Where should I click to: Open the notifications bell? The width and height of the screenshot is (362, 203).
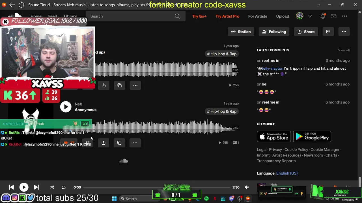[323, 16]
